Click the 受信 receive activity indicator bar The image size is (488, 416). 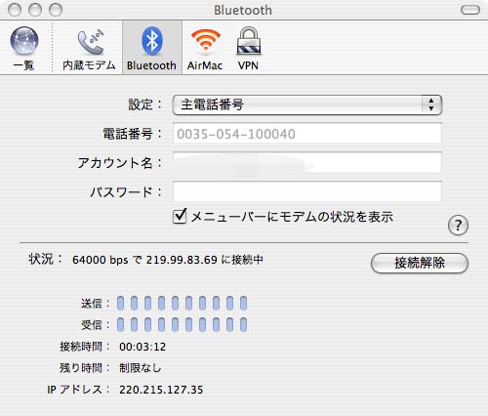(182, 324)
